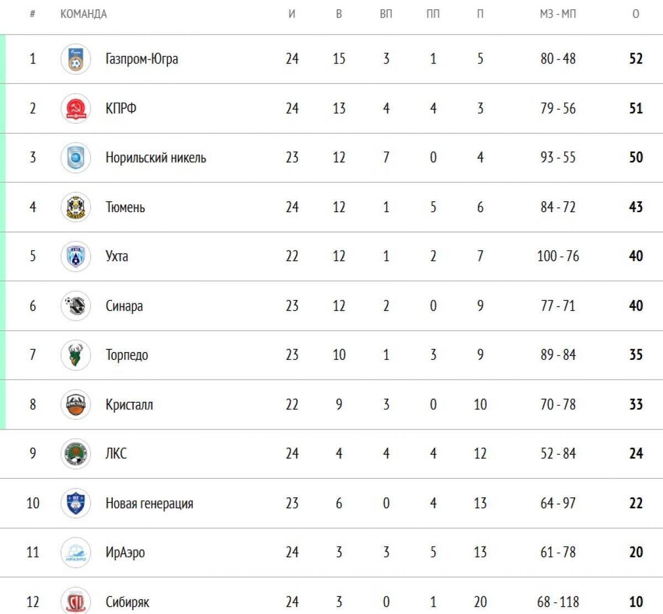The image size is (663, 614).
Task: Click the ВП column header
Action: pos(386,14)
